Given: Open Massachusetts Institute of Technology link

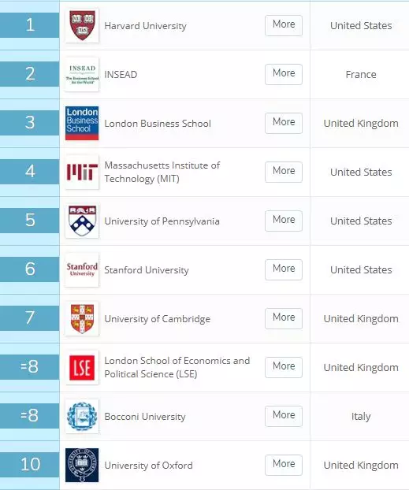Looking at the screenshot, I should coord(162,172).
